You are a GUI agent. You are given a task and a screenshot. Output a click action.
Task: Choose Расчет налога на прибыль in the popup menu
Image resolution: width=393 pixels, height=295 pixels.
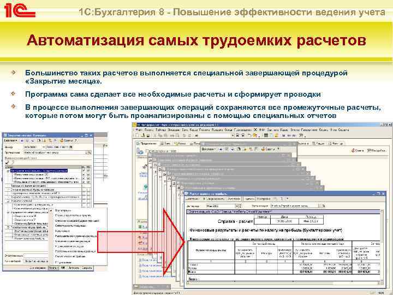pyautogui.click(x=70, y=256)
